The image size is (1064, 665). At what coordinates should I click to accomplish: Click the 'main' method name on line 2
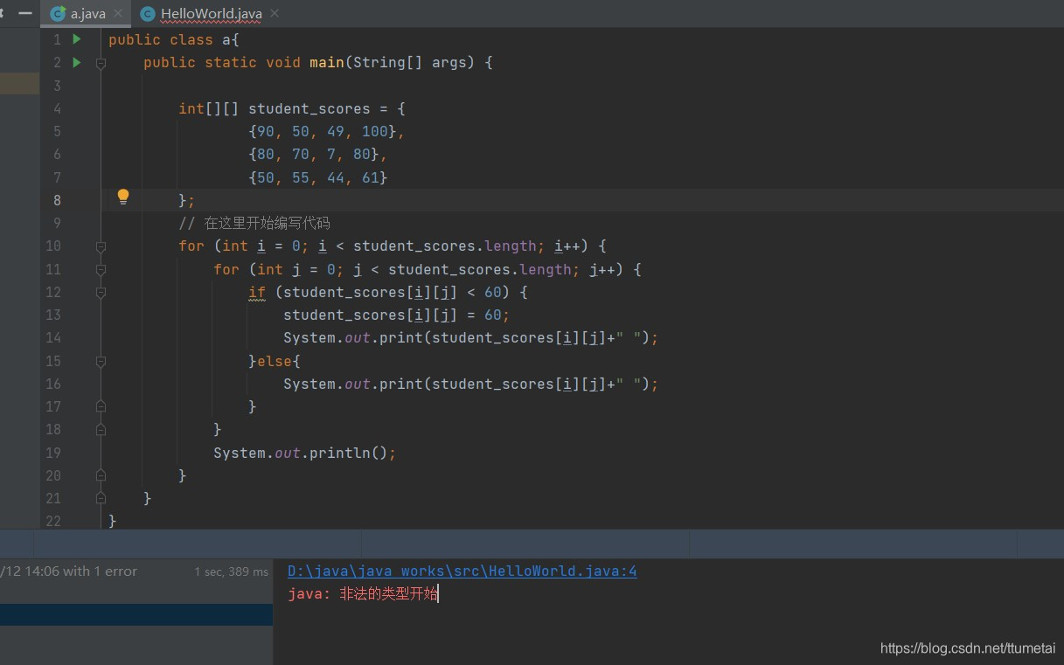pos(326,63)
